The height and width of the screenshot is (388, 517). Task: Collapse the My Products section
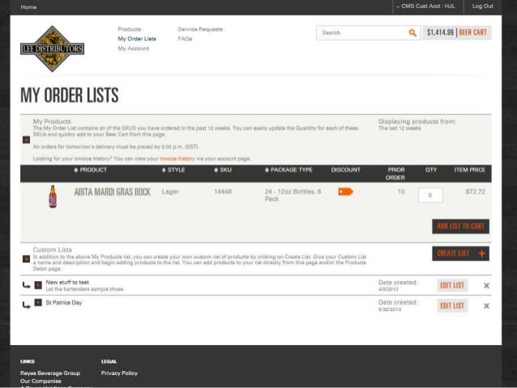[x=27, y=140]
